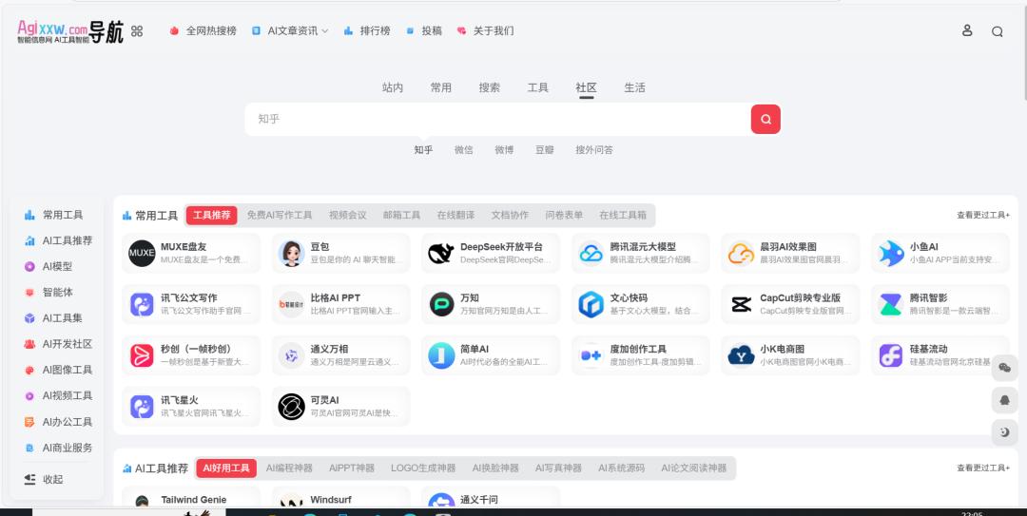Open the 比格AI PPT icon
The width and height of the screenshot is (1027, 516).
(x=292, y=304)
